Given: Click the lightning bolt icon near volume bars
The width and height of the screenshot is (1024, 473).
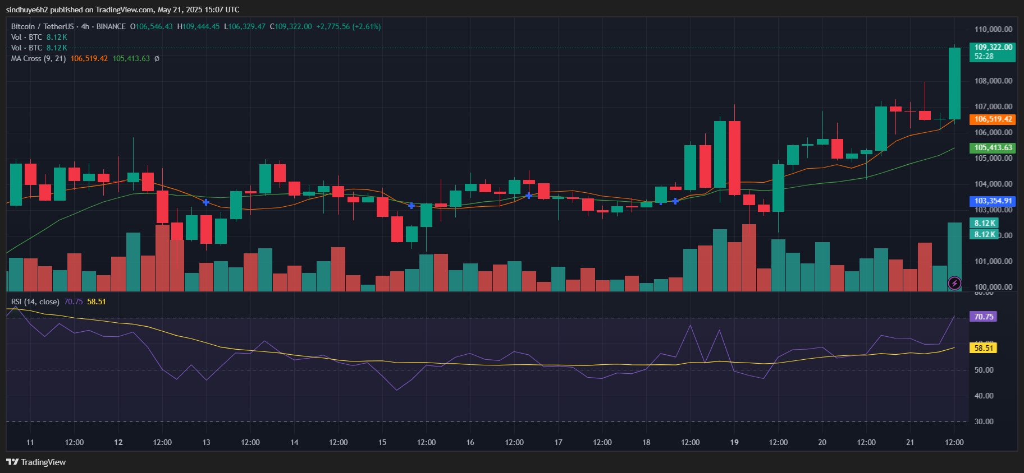Looking at the screenshot, I should point(954,283).
